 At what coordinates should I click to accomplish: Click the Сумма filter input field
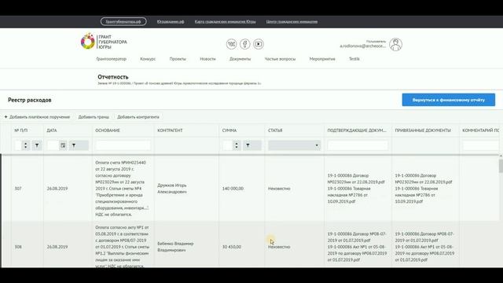[227, 145]
